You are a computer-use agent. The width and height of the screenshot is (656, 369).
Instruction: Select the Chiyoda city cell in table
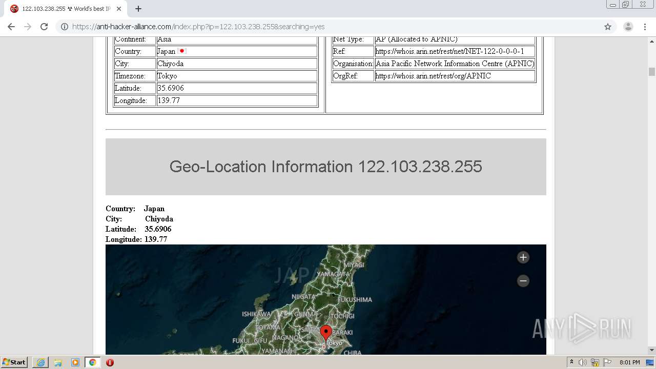tap(237, 64)
